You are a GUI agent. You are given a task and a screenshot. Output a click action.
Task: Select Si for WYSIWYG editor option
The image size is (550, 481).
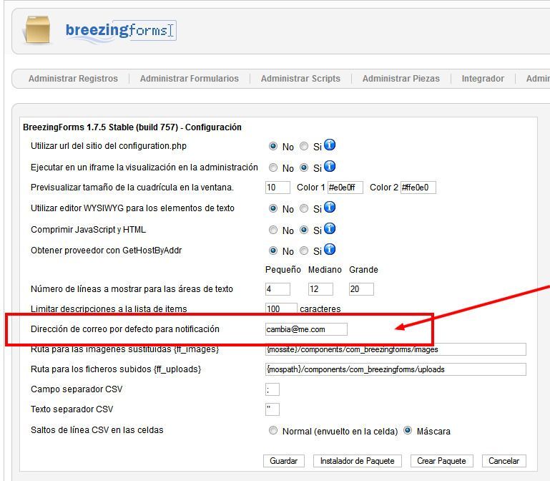coord(304,208)
